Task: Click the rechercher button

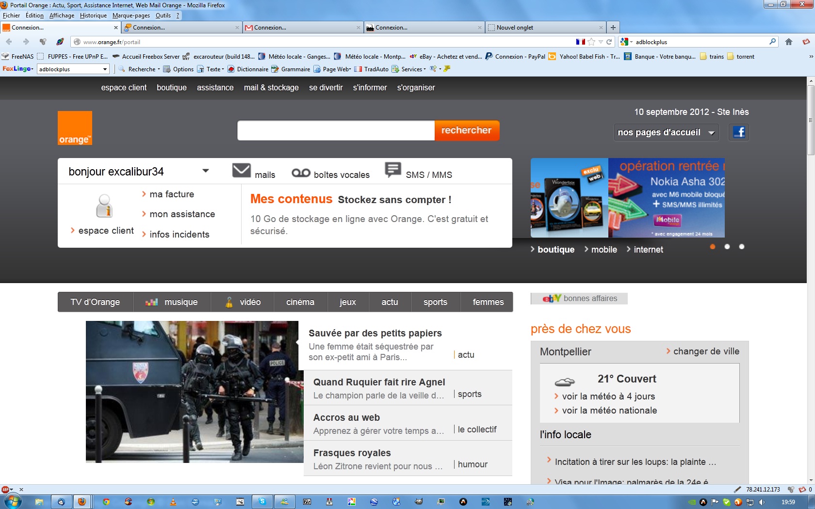Action: 467,130
